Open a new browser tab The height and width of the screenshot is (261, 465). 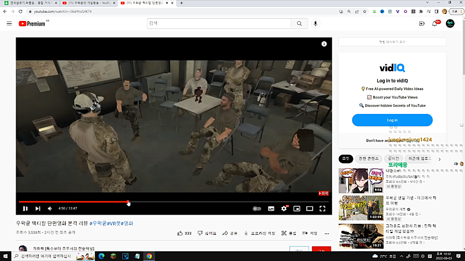coord(181,3)
